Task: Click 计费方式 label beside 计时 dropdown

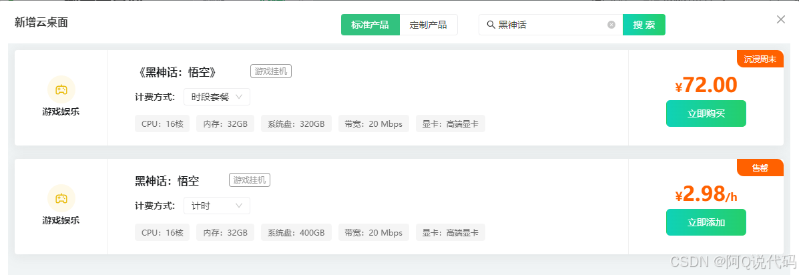Action: pos(156,206)
